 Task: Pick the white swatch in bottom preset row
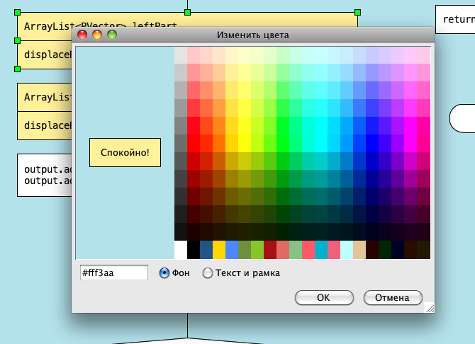click(181, 250)
